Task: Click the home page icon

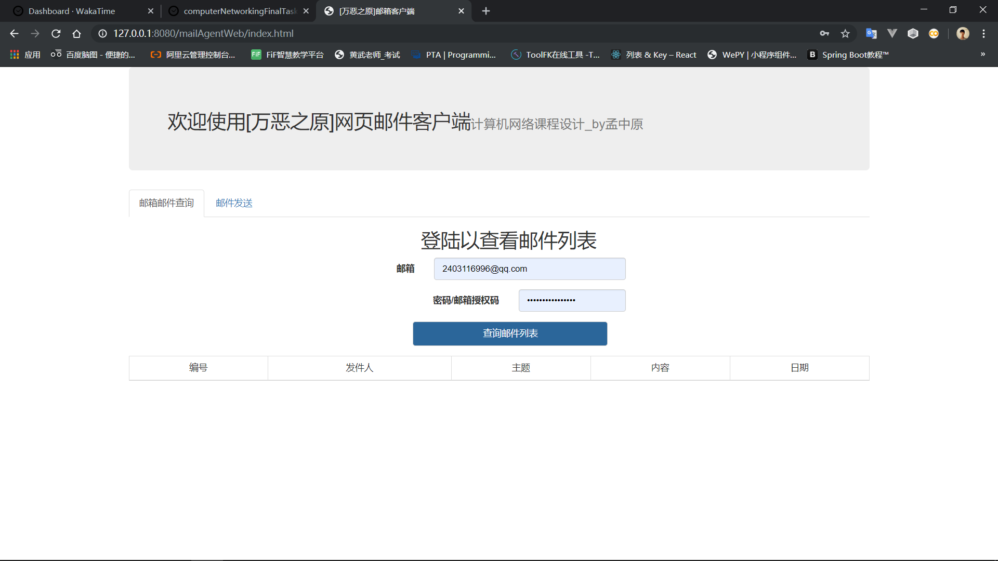Action: point(76,34)
